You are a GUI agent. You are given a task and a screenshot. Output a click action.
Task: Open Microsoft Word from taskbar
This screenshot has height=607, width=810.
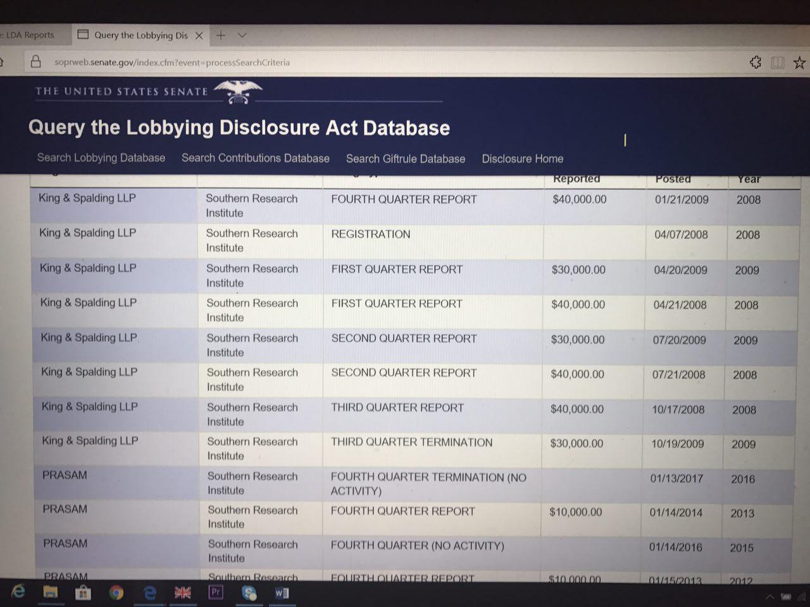(x=282, y=592)
